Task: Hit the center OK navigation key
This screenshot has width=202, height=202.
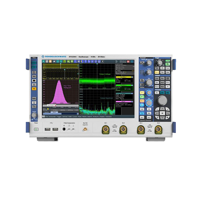Action: tap(162, 114)
